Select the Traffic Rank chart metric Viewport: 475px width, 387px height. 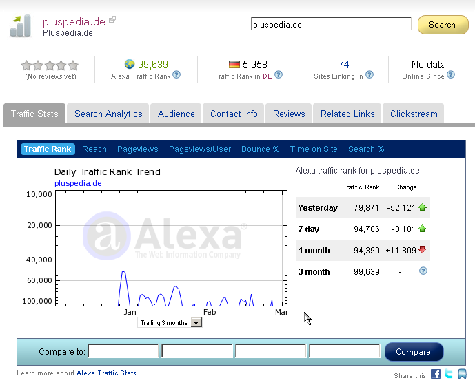click(x=48, y=149)
